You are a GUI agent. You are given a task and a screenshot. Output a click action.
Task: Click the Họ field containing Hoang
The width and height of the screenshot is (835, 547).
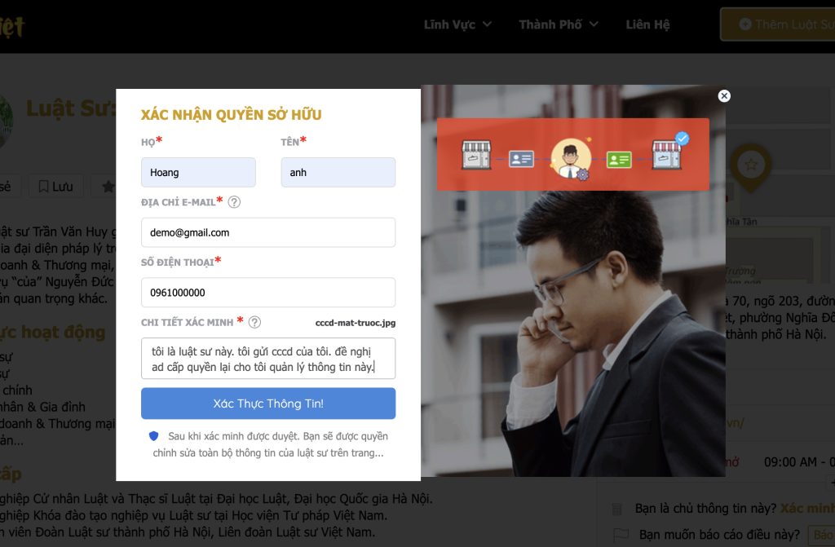coord(198,173)
